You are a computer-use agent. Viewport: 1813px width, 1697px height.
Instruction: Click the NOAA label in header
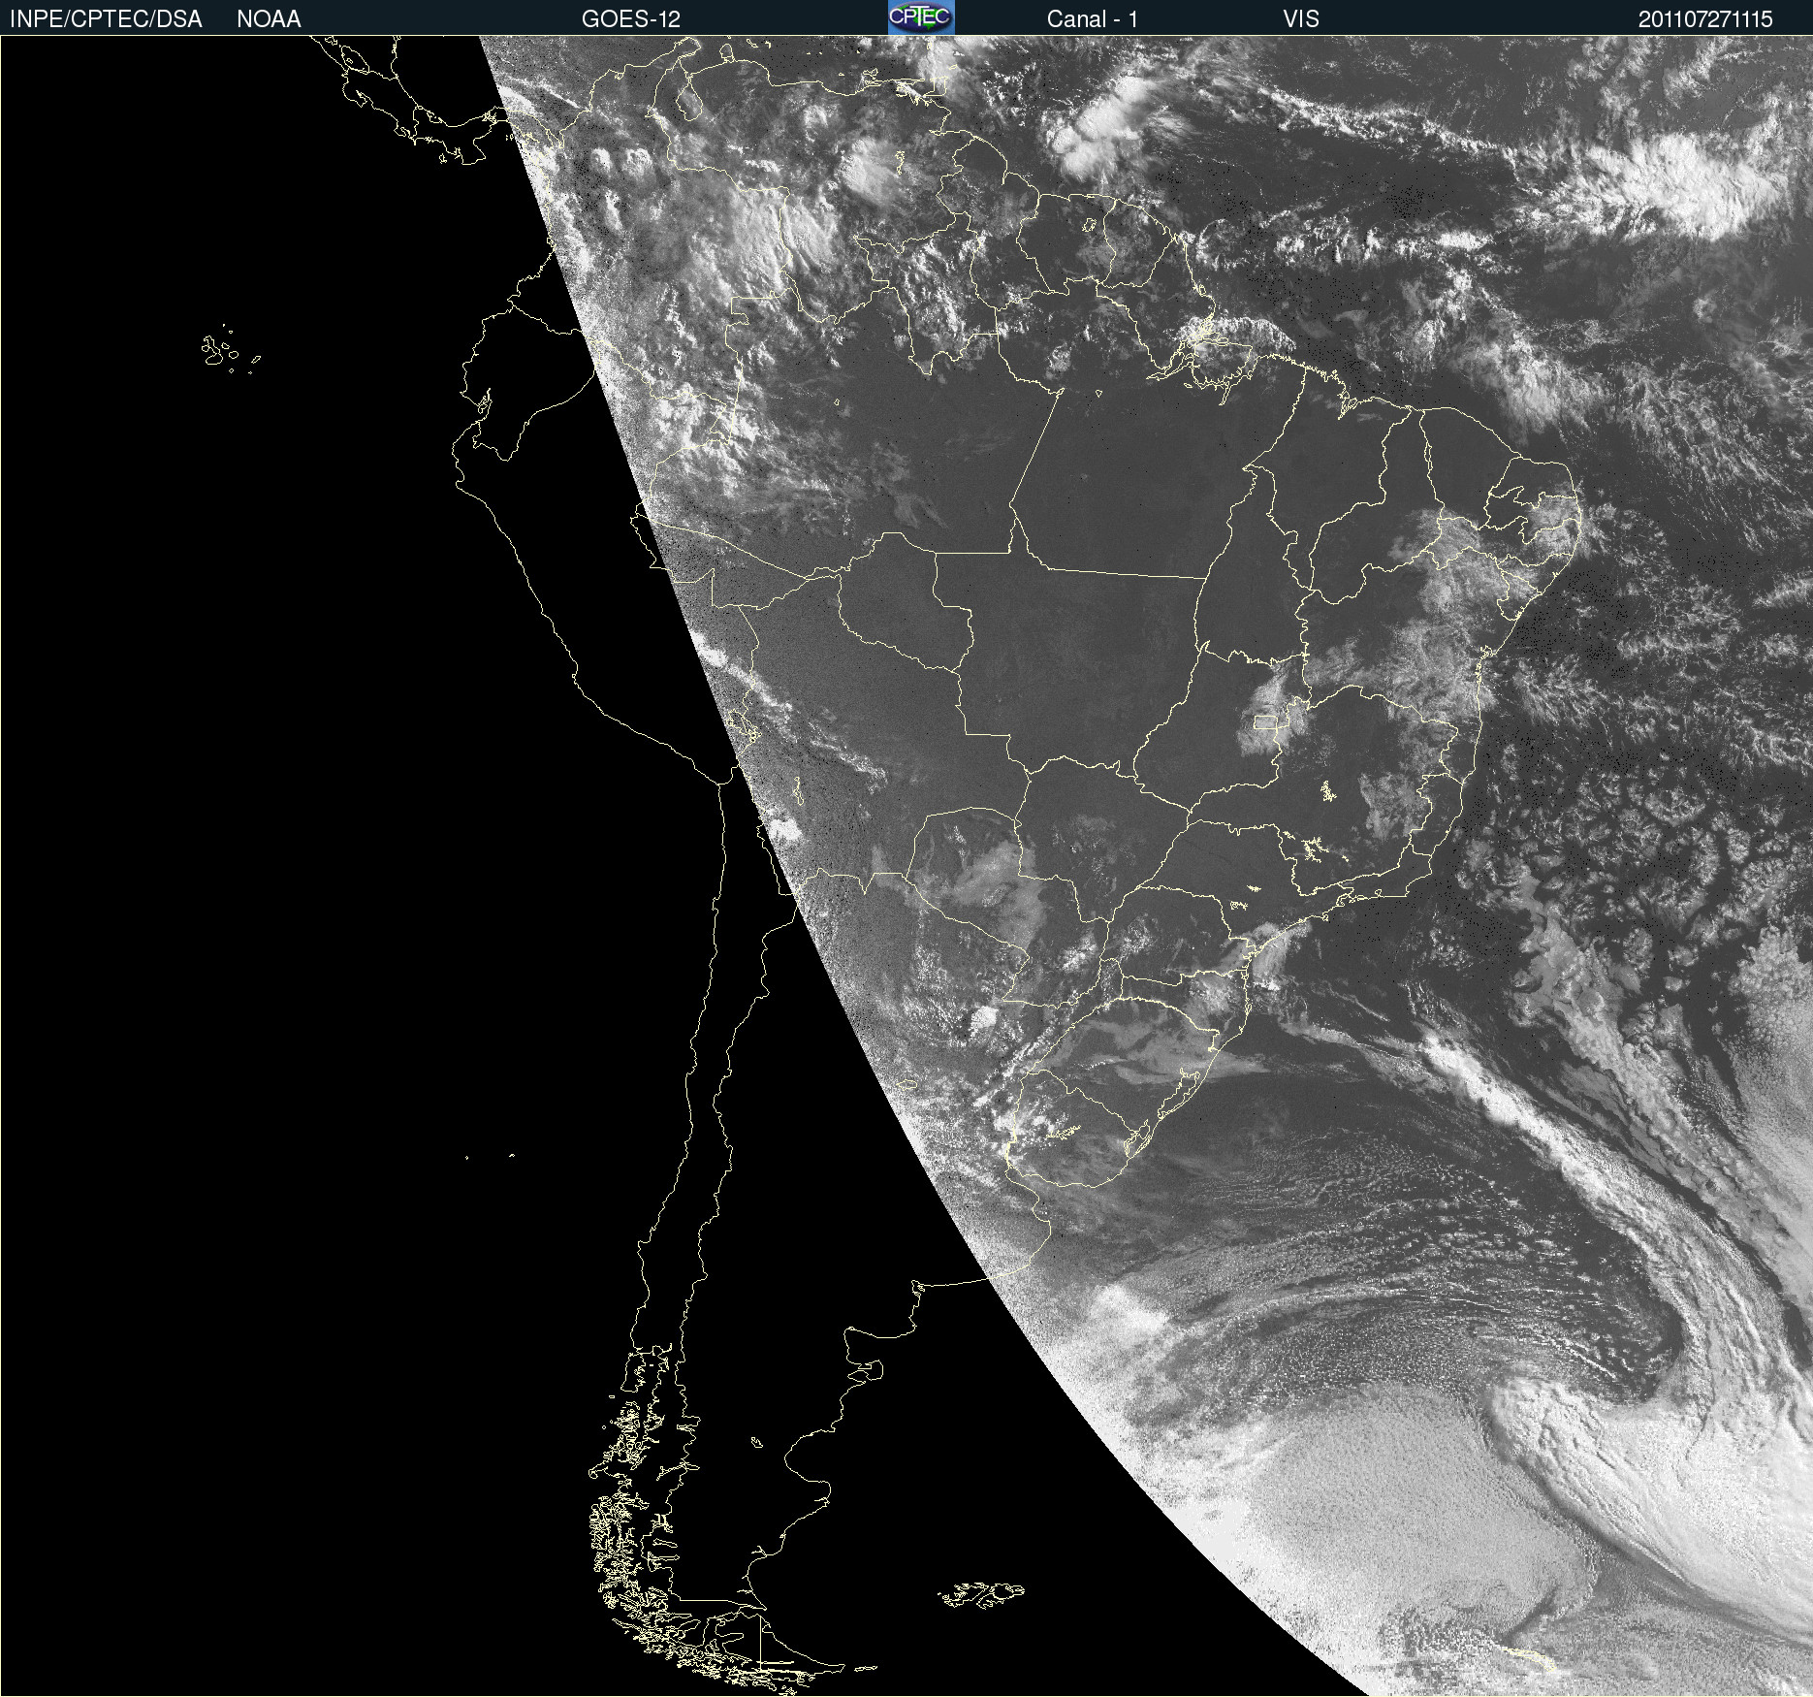[x=269, y=19]
